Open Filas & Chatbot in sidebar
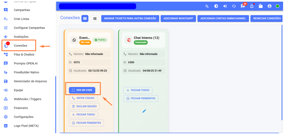Image resolution: width=285 pixels, height=137 pixels. (24, 55)
